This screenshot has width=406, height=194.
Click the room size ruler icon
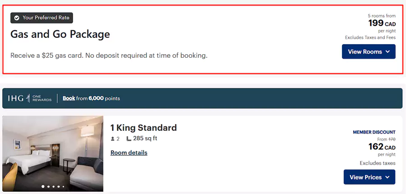click(129, 139)
